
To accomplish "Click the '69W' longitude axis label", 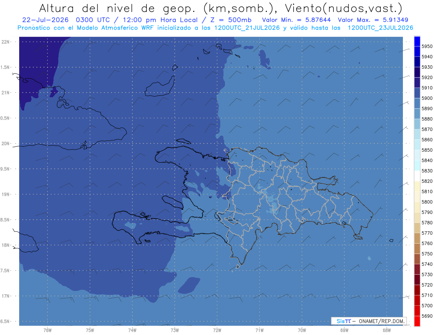I will [x=344, y=331].
